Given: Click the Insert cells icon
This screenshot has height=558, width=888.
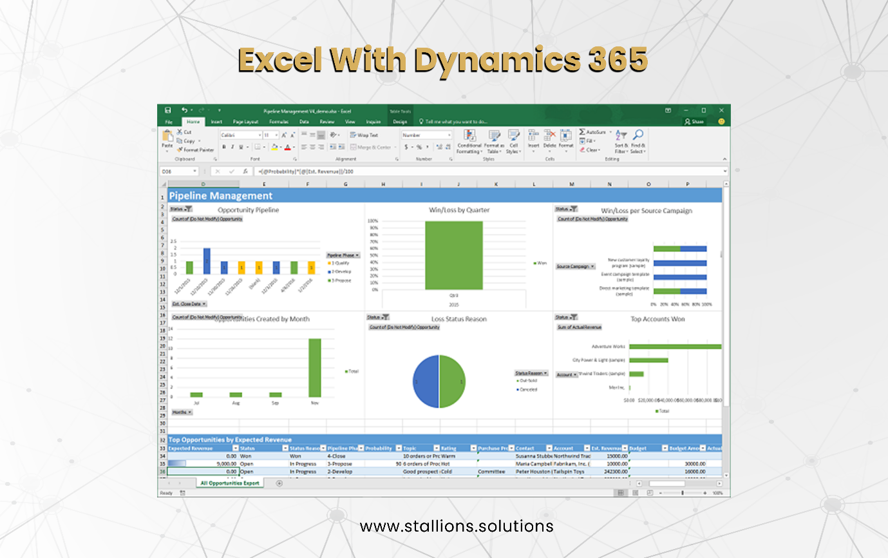Looking at the screenshot, I should pos(534,135).
